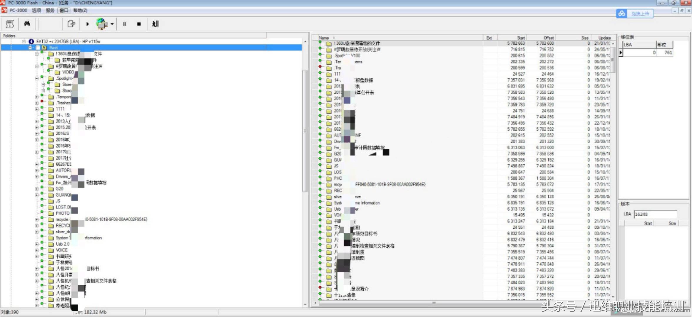Click the LBA input field showing 16248
The height and width of the screenshot is (317, 692).
655,214
